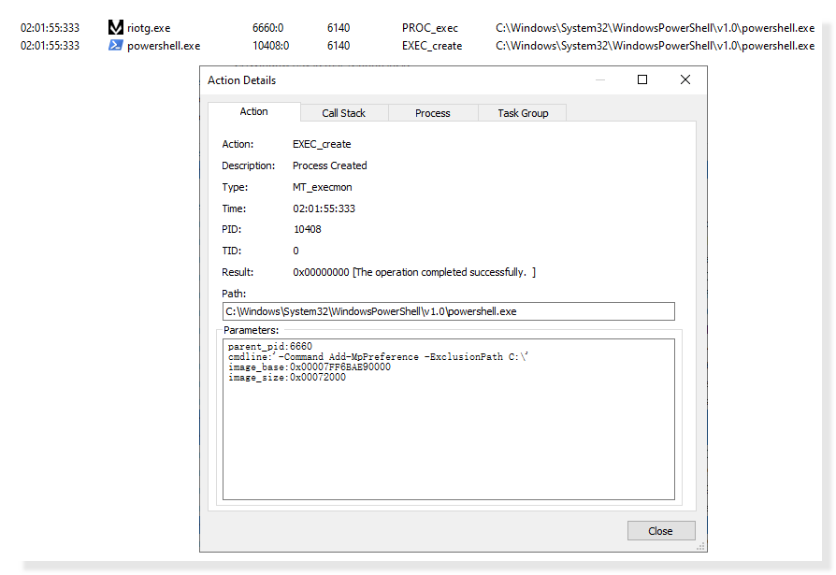Click the powershell.exe process icon
This screenshot has height=575, width=836.
[116, 45]
